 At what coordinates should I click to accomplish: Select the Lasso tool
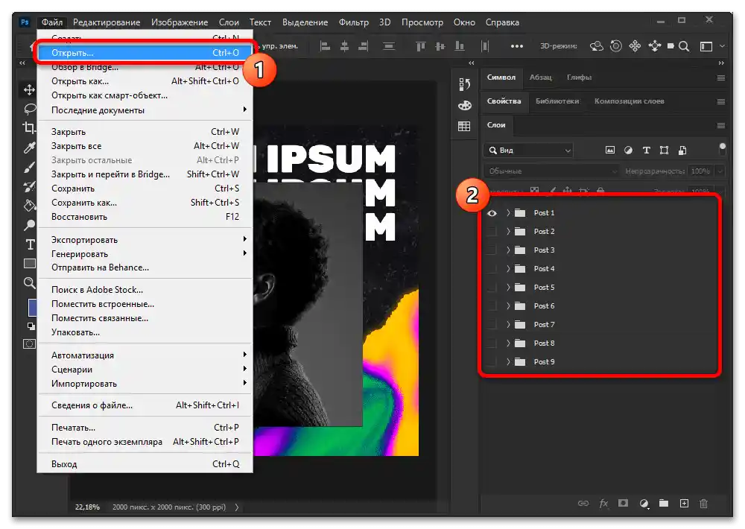(x=30, y=109)
